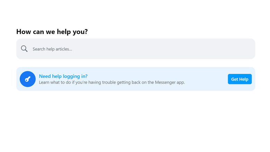Click the word 'you?' in the heading

coord(81,32)
